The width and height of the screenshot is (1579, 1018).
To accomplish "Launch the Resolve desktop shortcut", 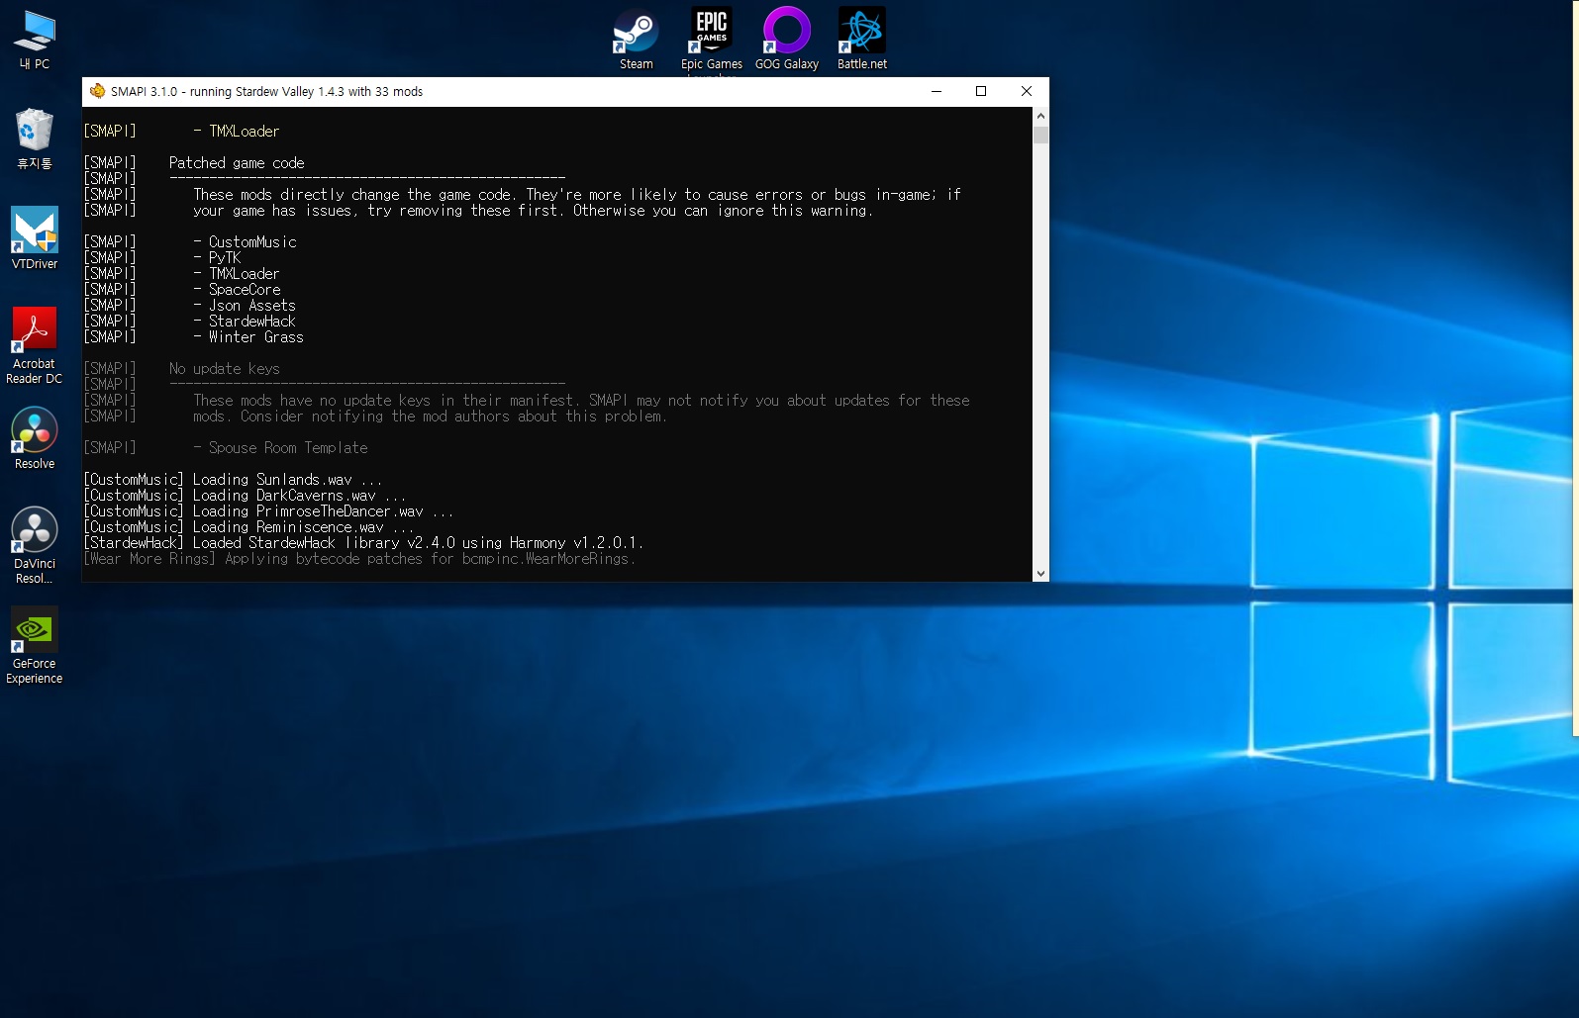I will tap(35, 438).
